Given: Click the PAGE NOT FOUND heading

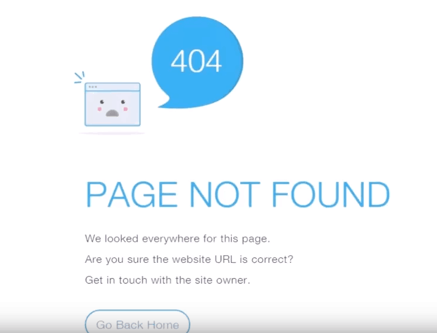Looking at the screenshot, I should [x=238, y=194].
